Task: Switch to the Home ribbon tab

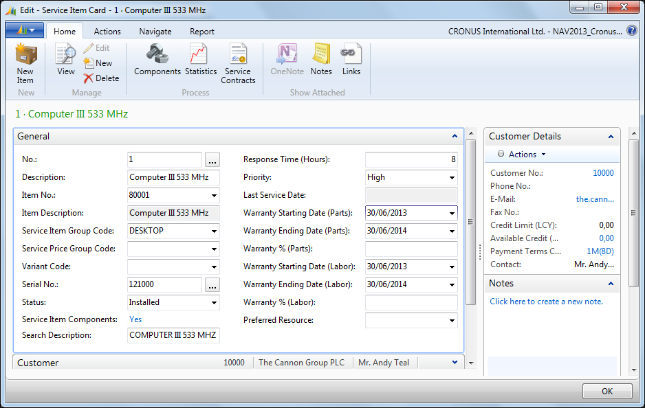Action: [x=65, y=31]
